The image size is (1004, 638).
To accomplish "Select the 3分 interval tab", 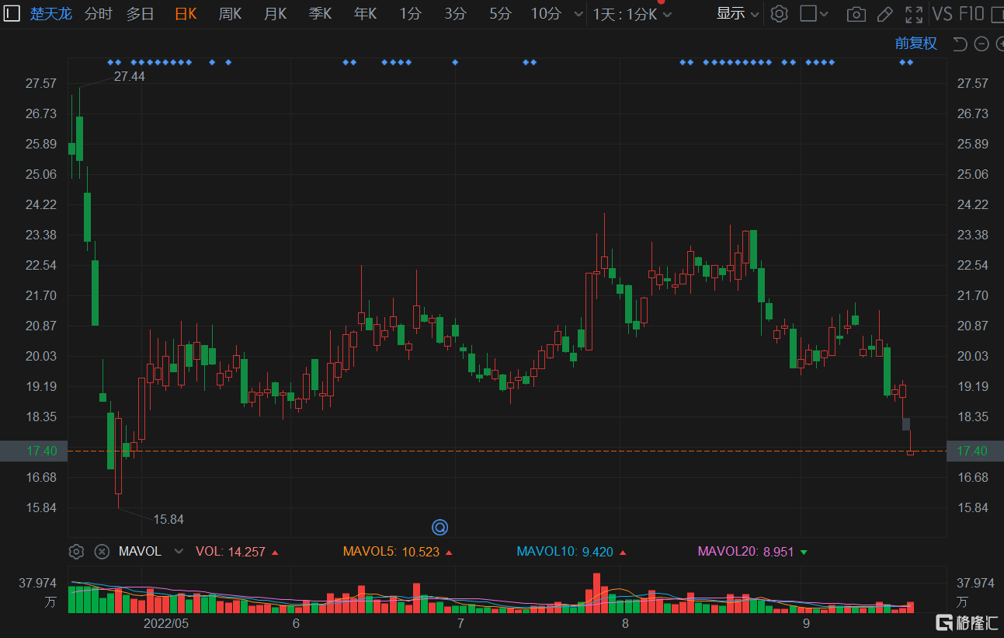I will point(456,13).
